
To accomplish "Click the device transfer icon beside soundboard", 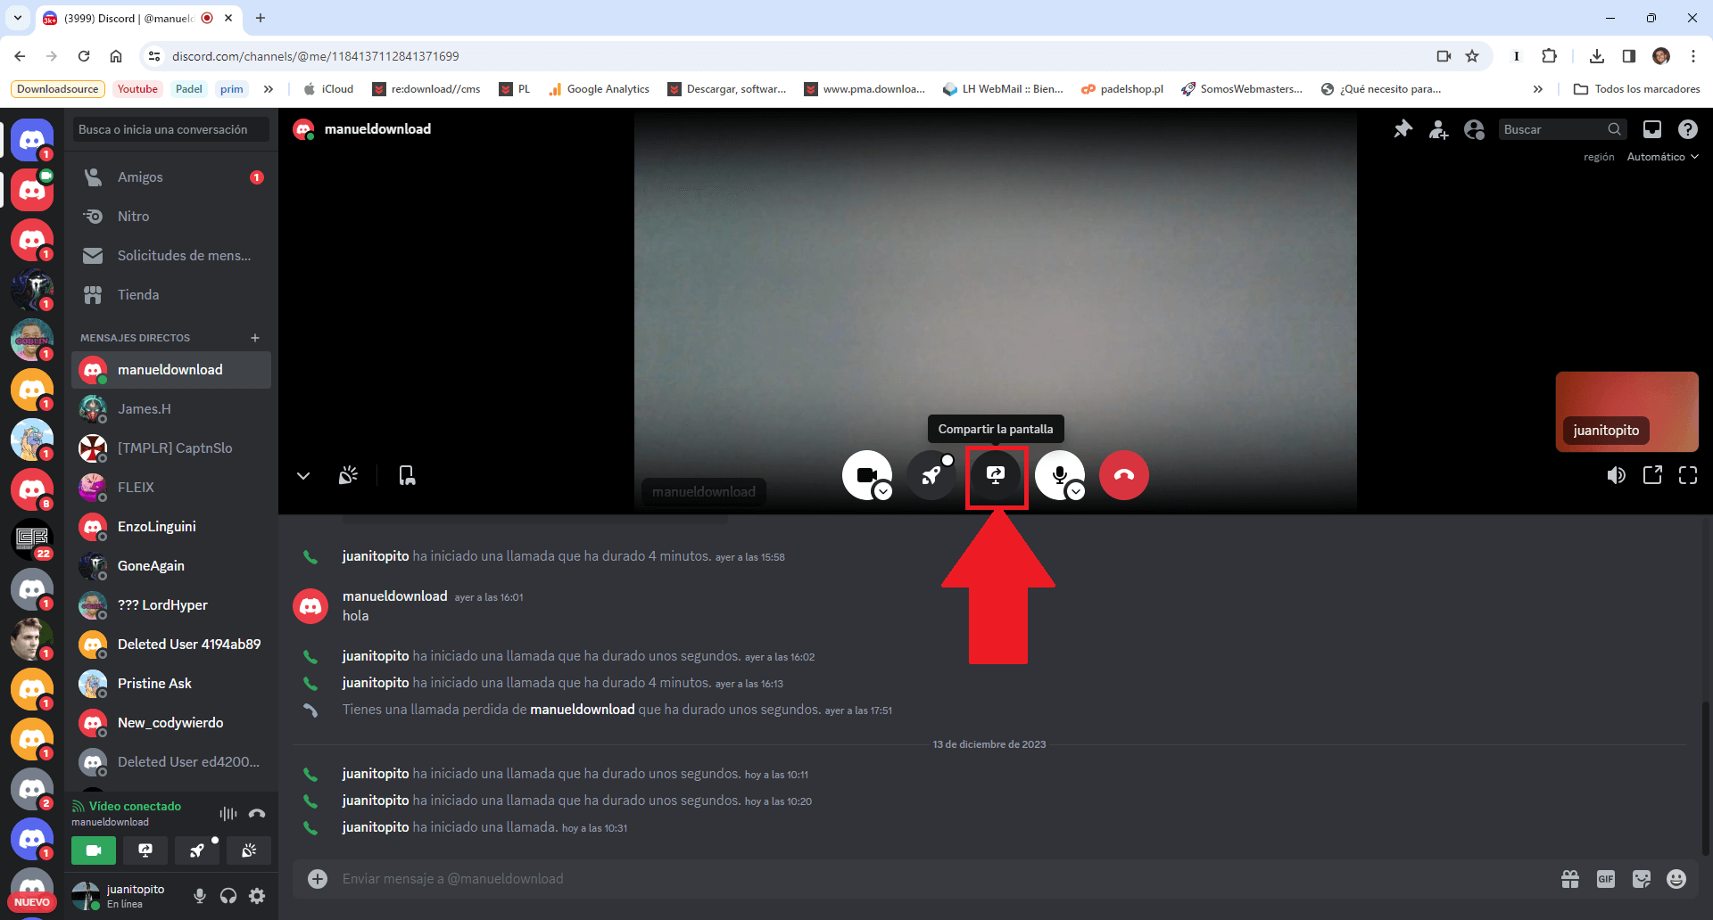I will [407, 475].
